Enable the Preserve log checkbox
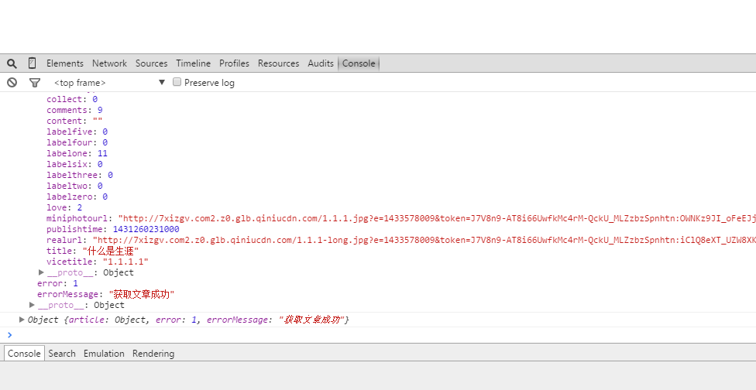This screenshot has height=390, width=756. pyautogui.click(x=177, y=82)
